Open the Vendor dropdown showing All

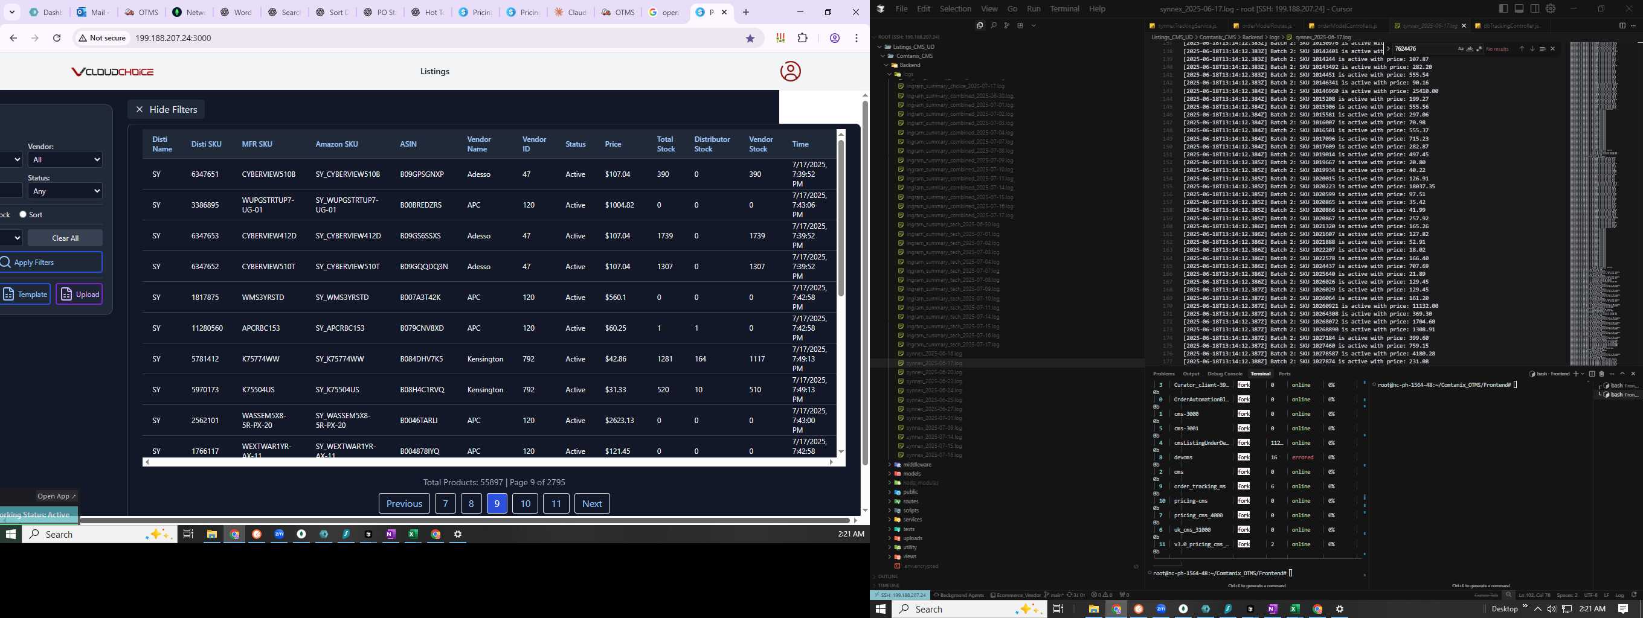[x=65, y=160]
